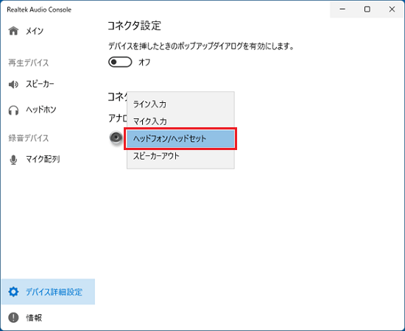Click the オフ toggle state label

pos(144,63)
